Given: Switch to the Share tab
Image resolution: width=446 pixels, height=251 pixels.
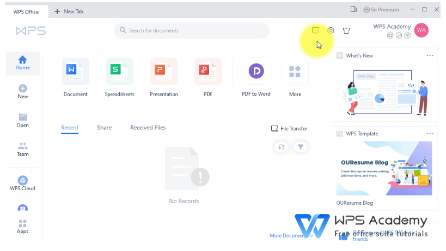Looking at the screenshot, I should (105, 128).
